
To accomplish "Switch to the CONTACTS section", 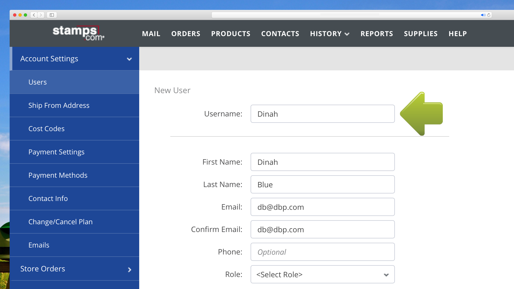I will 280,34.
